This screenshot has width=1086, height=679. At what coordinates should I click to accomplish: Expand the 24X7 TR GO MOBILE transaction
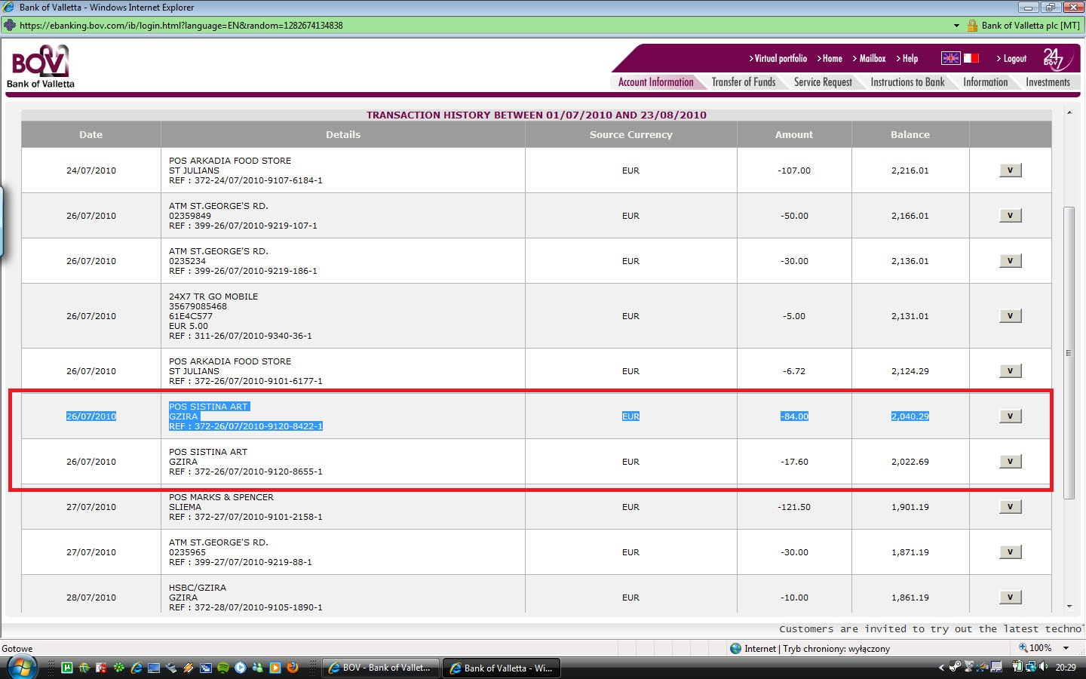[1010, 316]
